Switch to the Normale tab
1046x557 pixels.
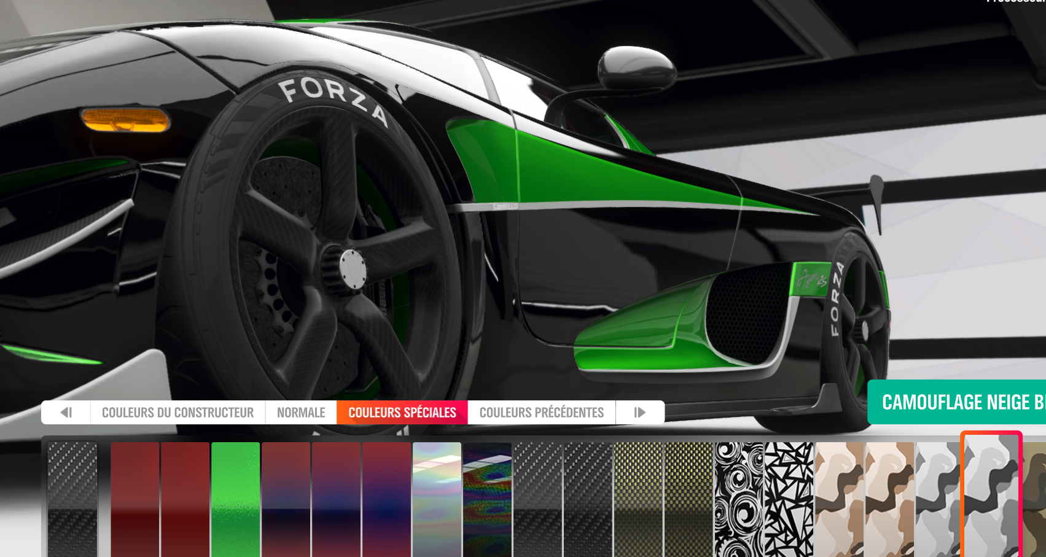[x=301, y=413]
